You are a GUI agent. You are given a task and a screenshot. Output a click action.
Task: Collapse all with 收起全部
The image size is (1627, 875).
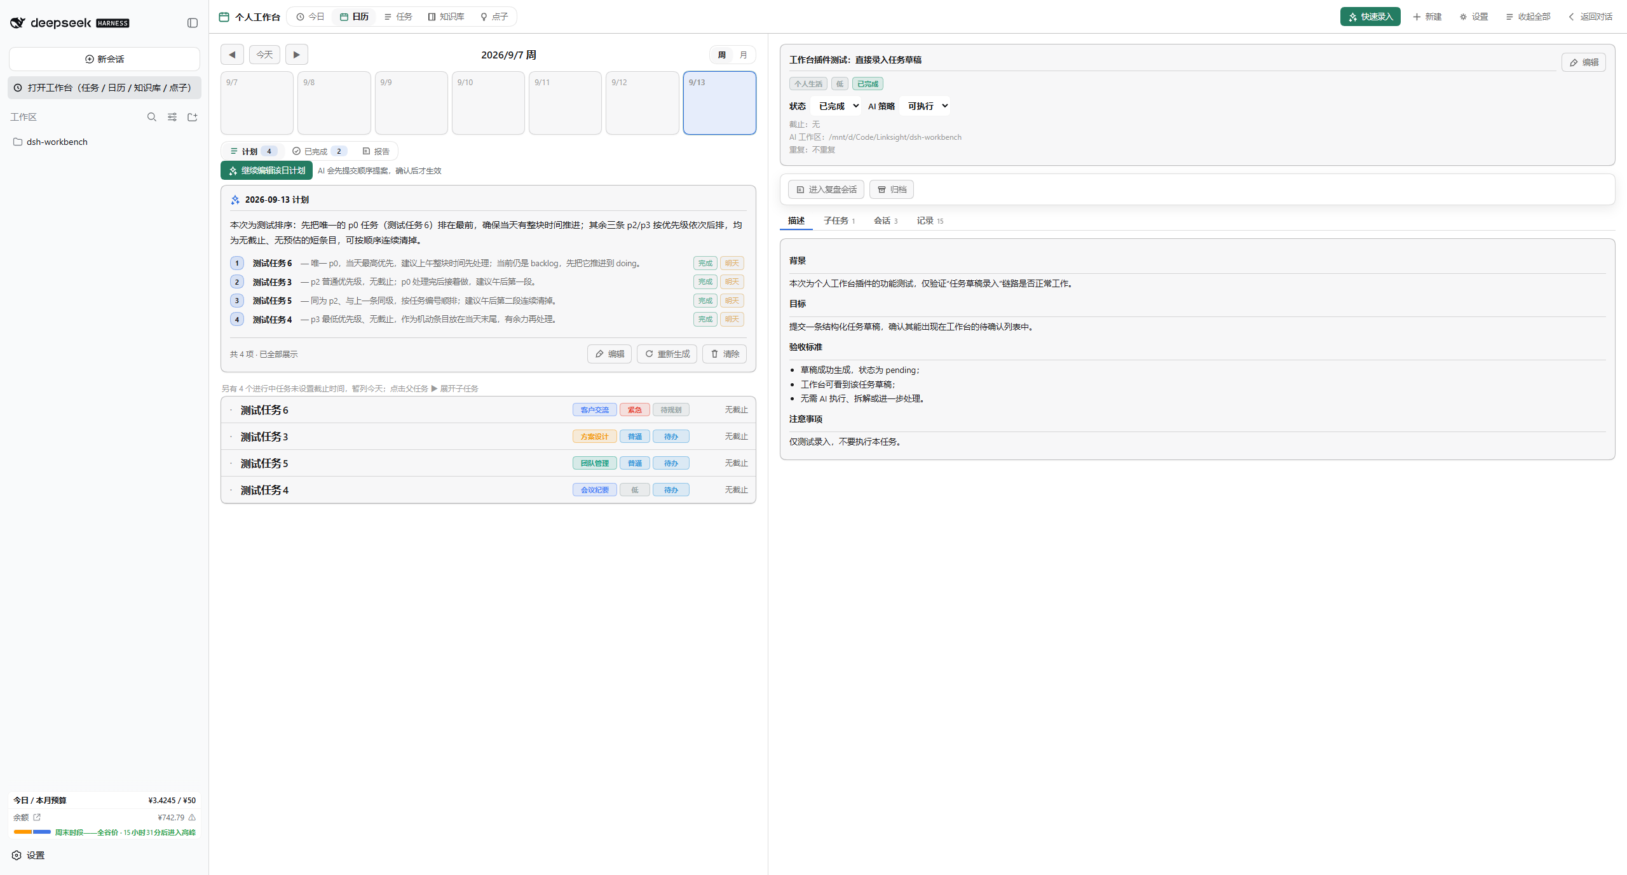(1528, 17)
